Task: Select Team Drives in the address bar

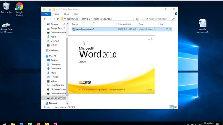Action: [x=72, y=19]
